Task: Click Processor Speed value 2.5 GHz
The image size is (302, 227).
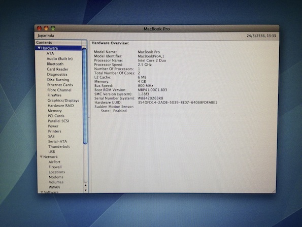Action: click(x=145, y=64)
